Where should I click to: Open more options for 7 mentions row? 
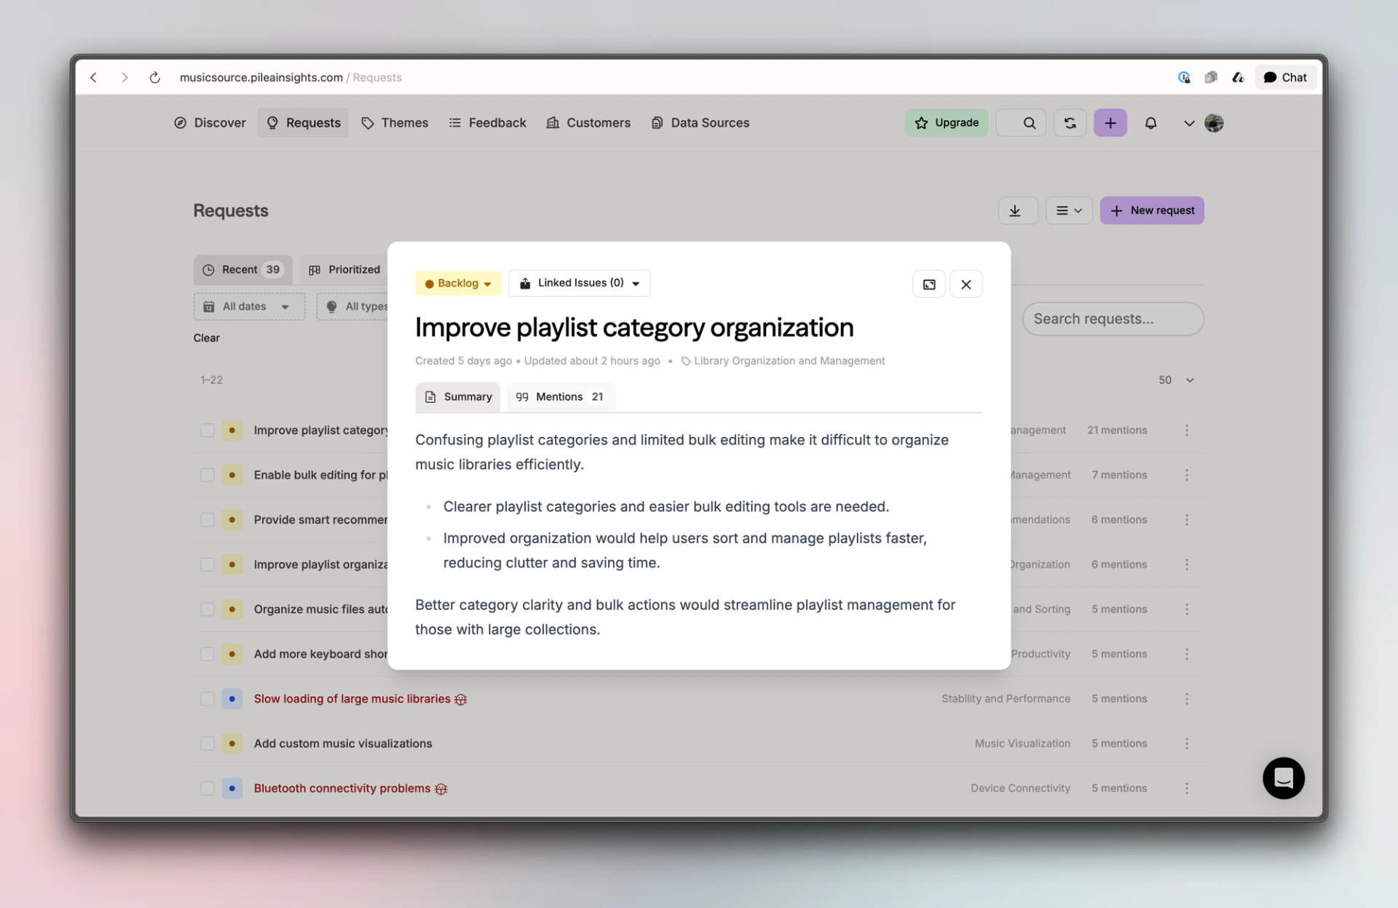click(x=1187, y=475)
